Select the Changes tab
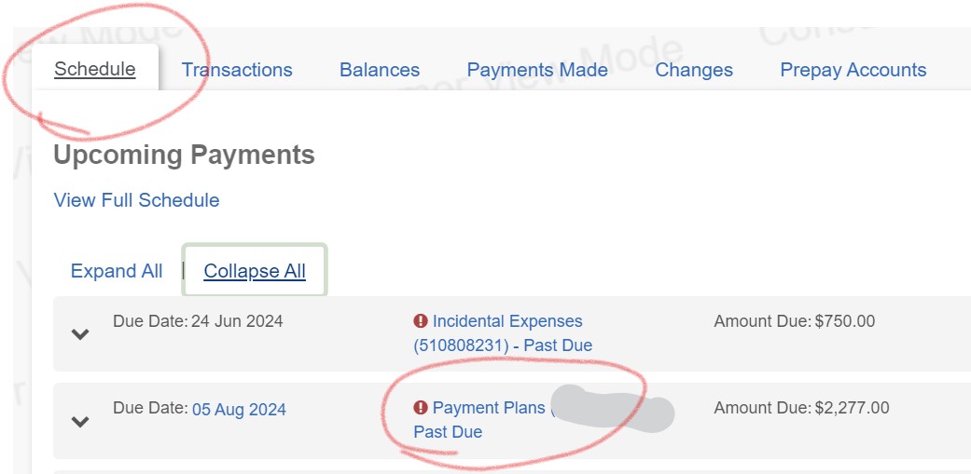This screenshot has height=474, width=971. click(x=694, y=70)
